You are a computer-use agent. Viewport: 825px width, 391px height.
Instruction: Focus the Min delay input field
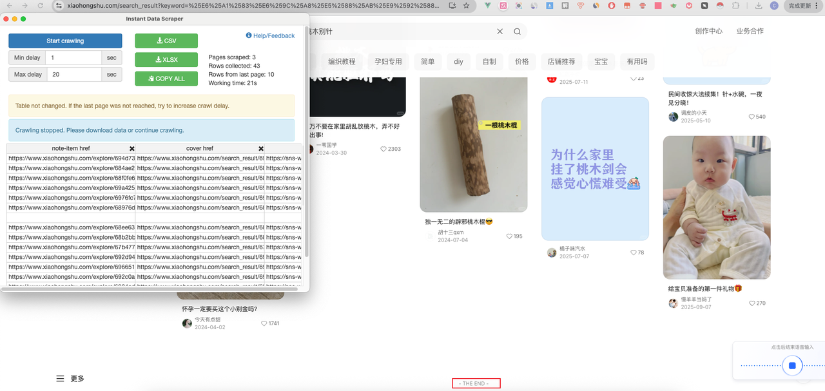(x=73, y=57)
